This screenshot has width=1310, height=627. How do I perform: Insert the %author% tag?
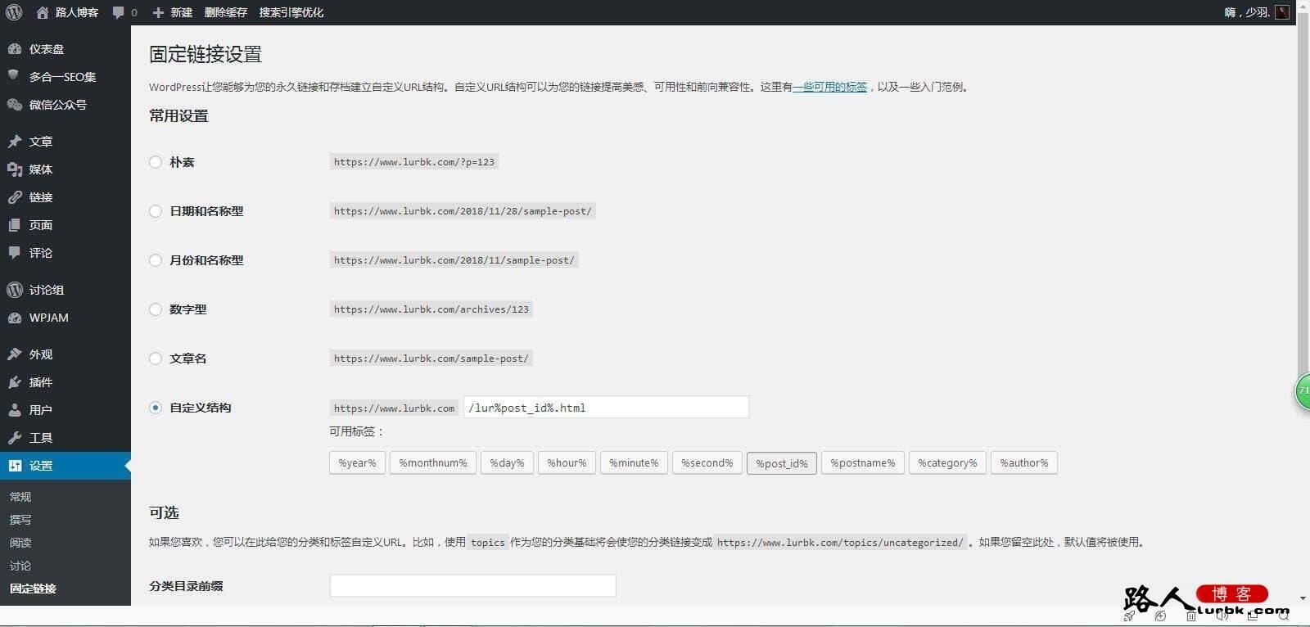point(1024,463)
